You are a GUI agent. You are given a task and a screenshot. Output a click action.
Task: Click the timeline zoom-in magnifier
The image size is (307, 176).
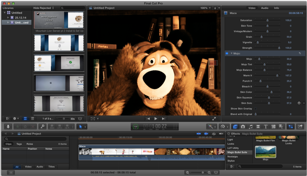click(x=209, y=172)
